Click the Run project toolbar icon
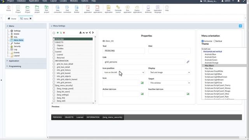The width and height of the screenshot is (249, 140). [x=47, y=9]
